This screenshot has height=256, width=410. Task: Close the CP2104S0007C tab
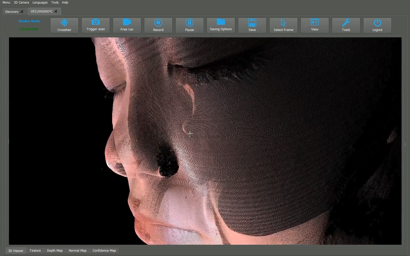pyautogui.click(x=56, y=11)
